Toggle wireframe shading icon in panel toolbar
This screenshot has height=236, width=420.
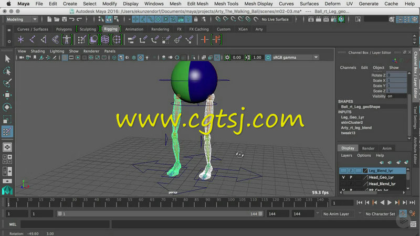pos(114,57)
